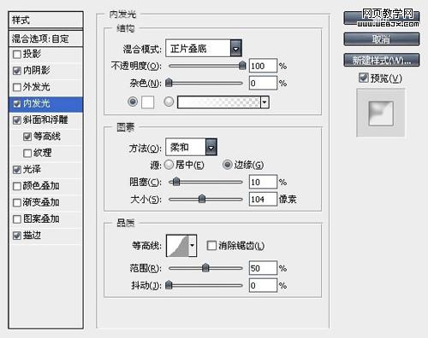Image resolution: width=428 pixels, height=338 pixels.
Task: Choose the 边缘(G) edge source radio
Action: point(228,165)
